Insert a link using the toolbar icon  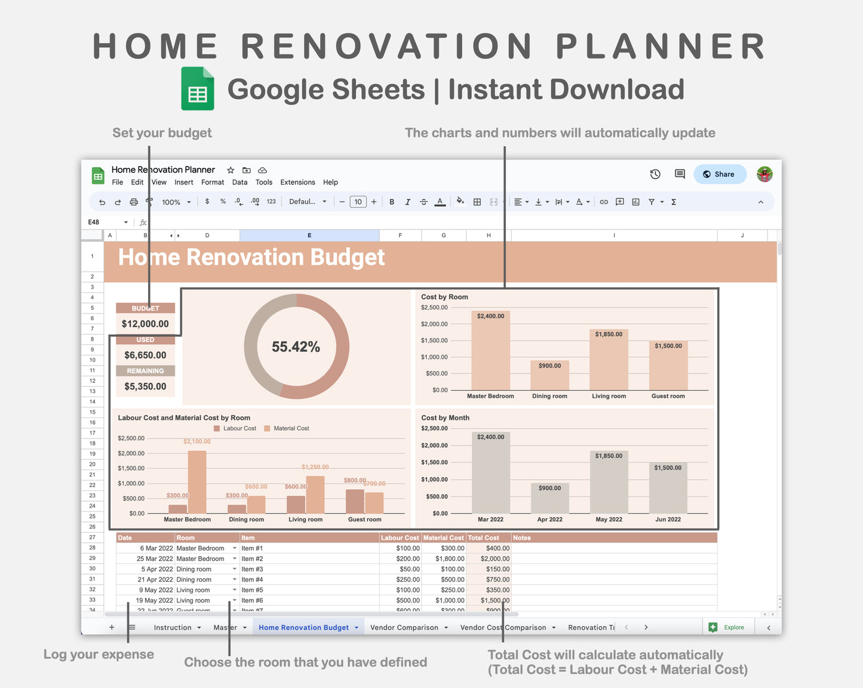pyautogui.click(x=604, y=202)
